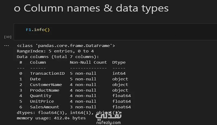Screen dimensions: 217x125
Task: Click the int64 dtype of TransactionID
Action: click(x=119, y=73)
